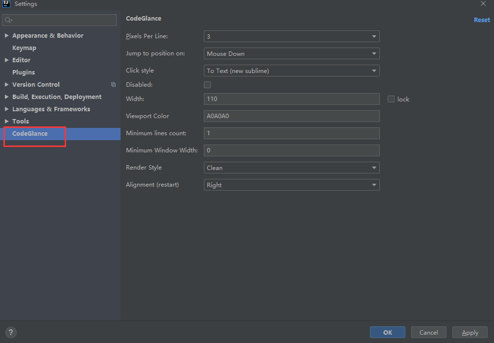Click the Jump to position on label

tap(155, 53)
